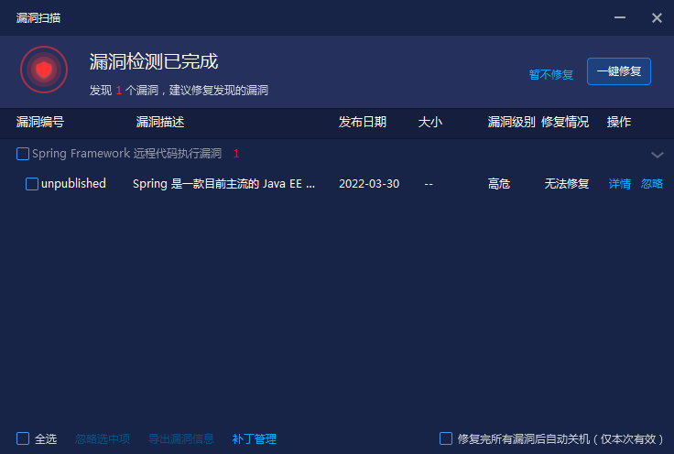Click the 暂不修复 link

click(x=550, y=74)
